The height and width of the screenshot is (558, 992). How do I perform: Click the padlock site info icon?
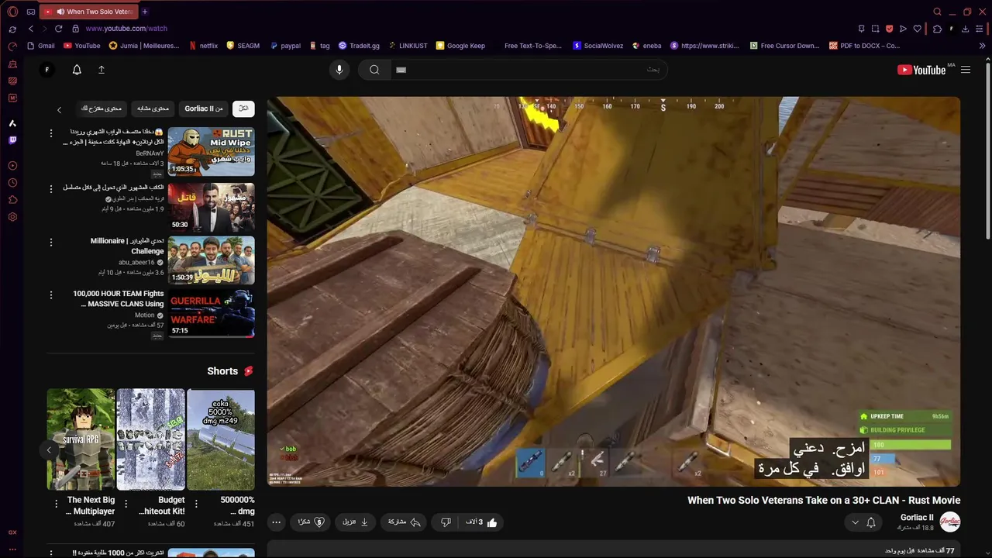click(x=75, y=29)
